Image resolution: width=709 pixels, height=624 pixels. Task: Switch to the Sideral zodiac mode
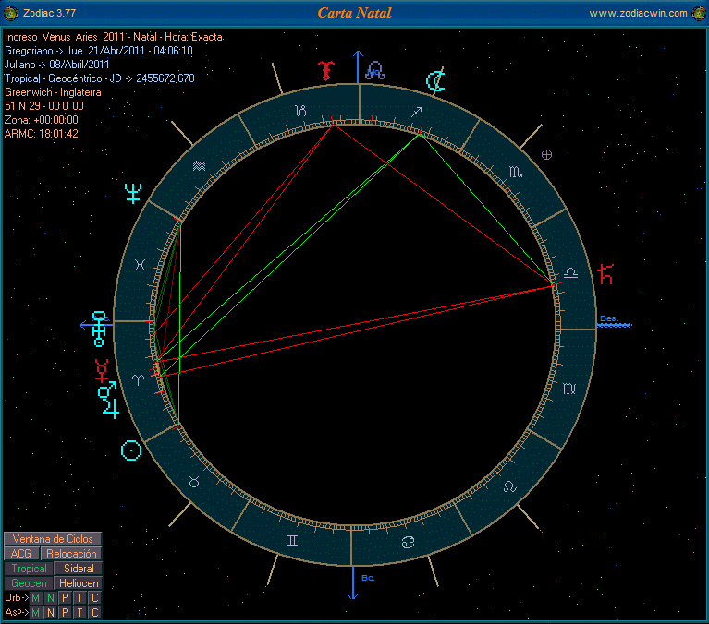[x=79, y=569]
